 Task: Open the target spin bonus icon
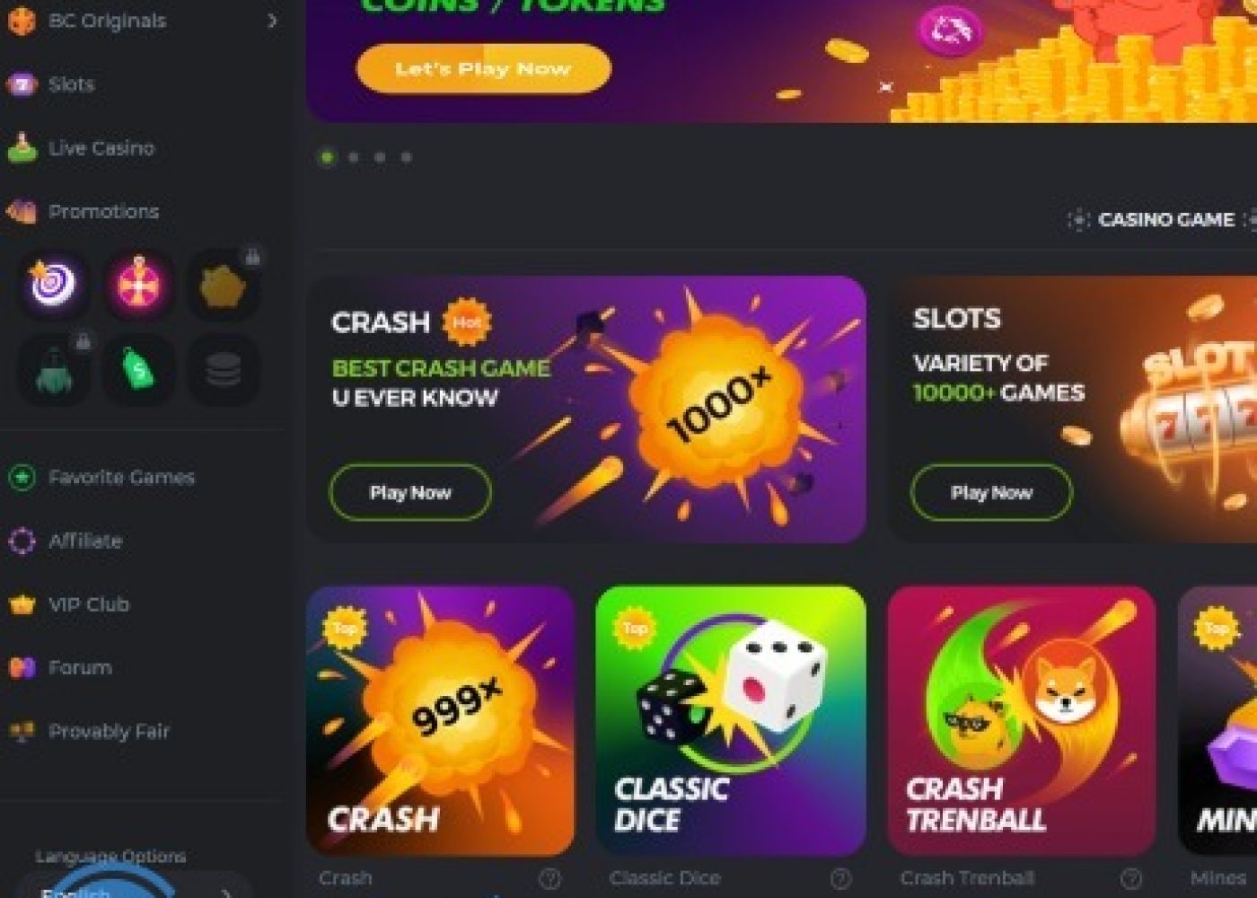54,285
